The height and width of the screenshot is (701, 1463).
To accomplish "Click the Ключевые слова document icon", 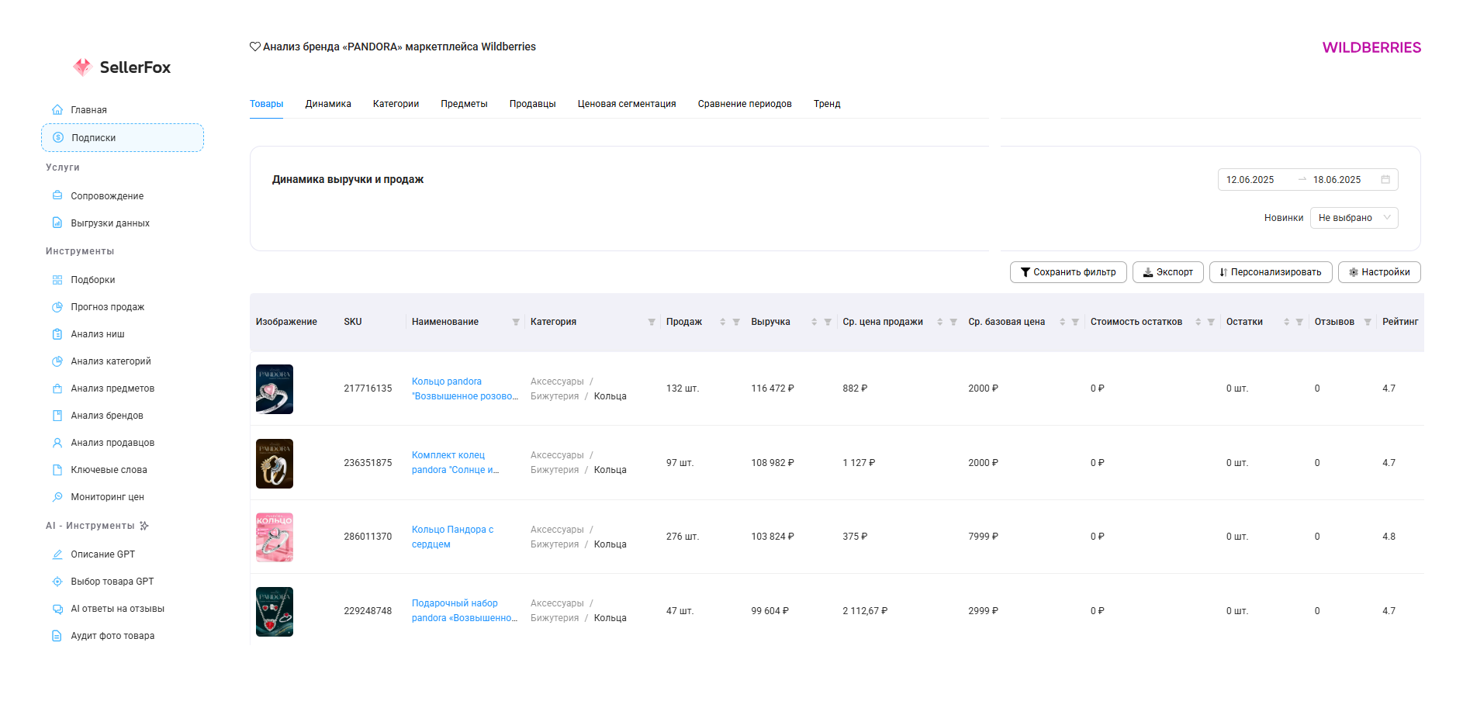I will (57, 470).
